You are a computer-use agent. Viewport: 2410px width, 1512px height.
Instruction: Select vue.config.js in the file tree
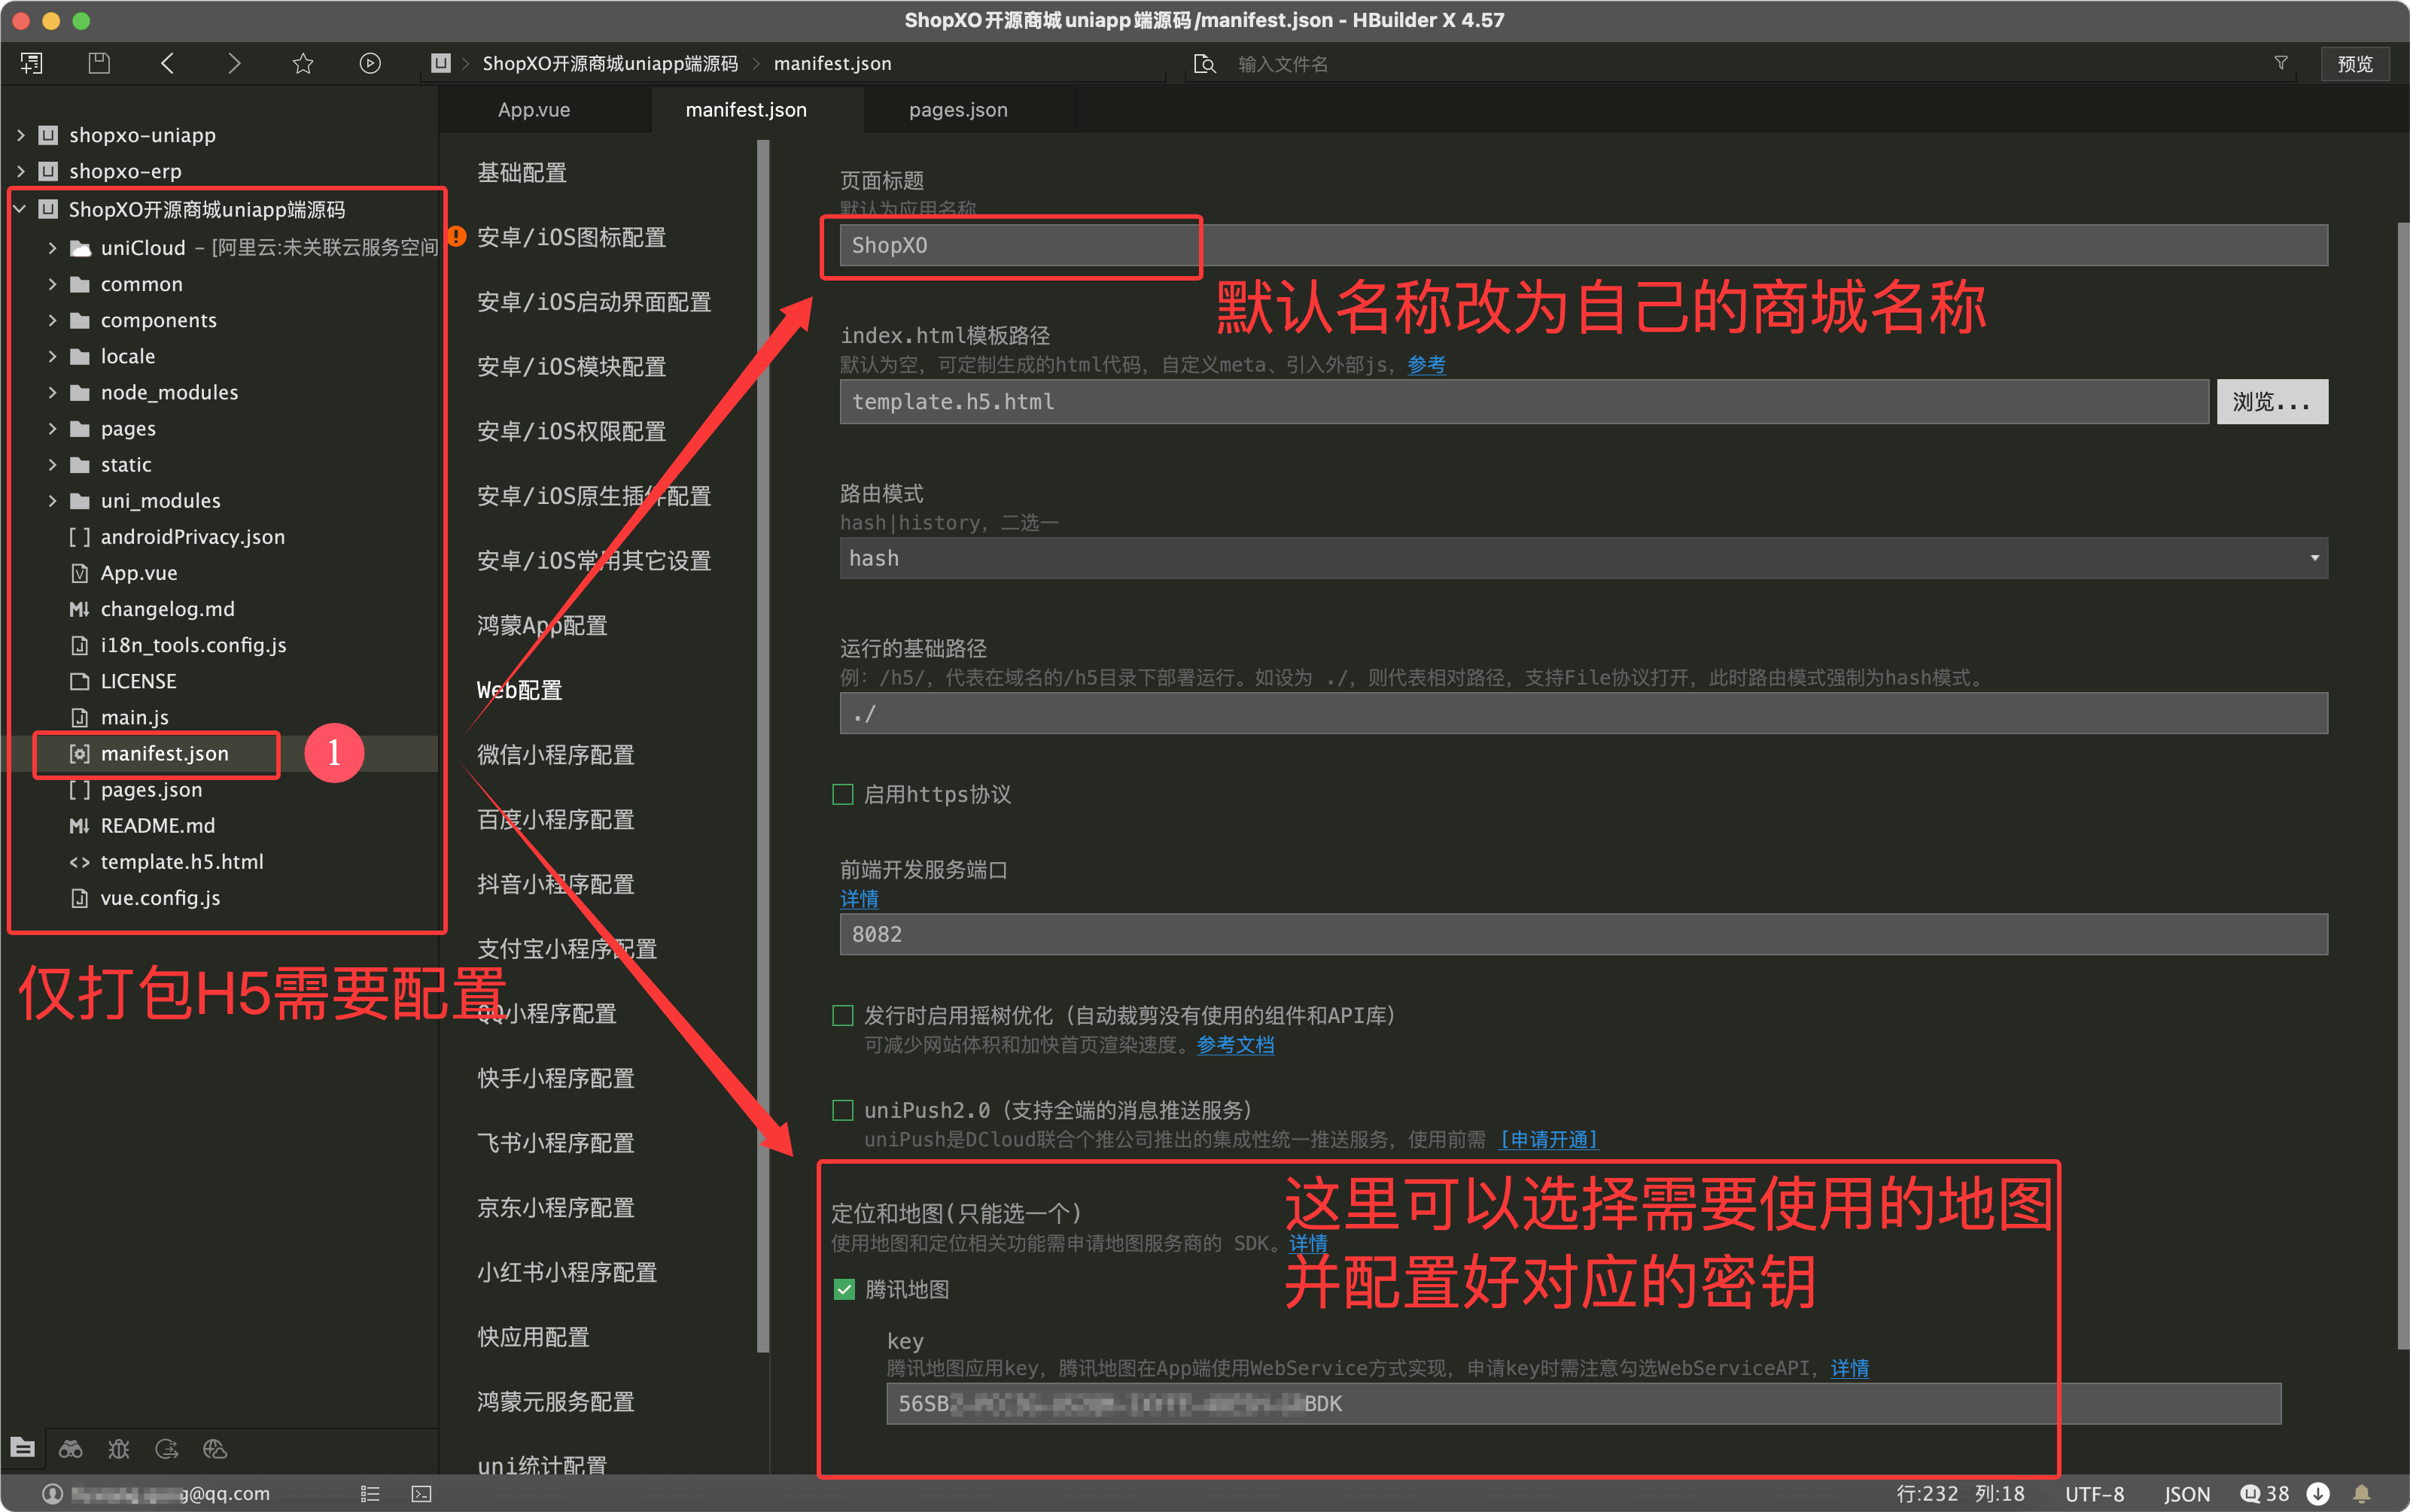click(x=160, y=897)
